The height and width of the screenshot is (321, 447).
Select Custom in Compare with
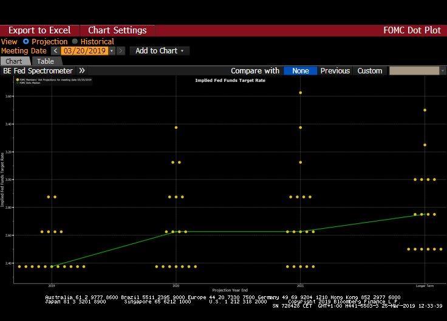click(370, 70)
